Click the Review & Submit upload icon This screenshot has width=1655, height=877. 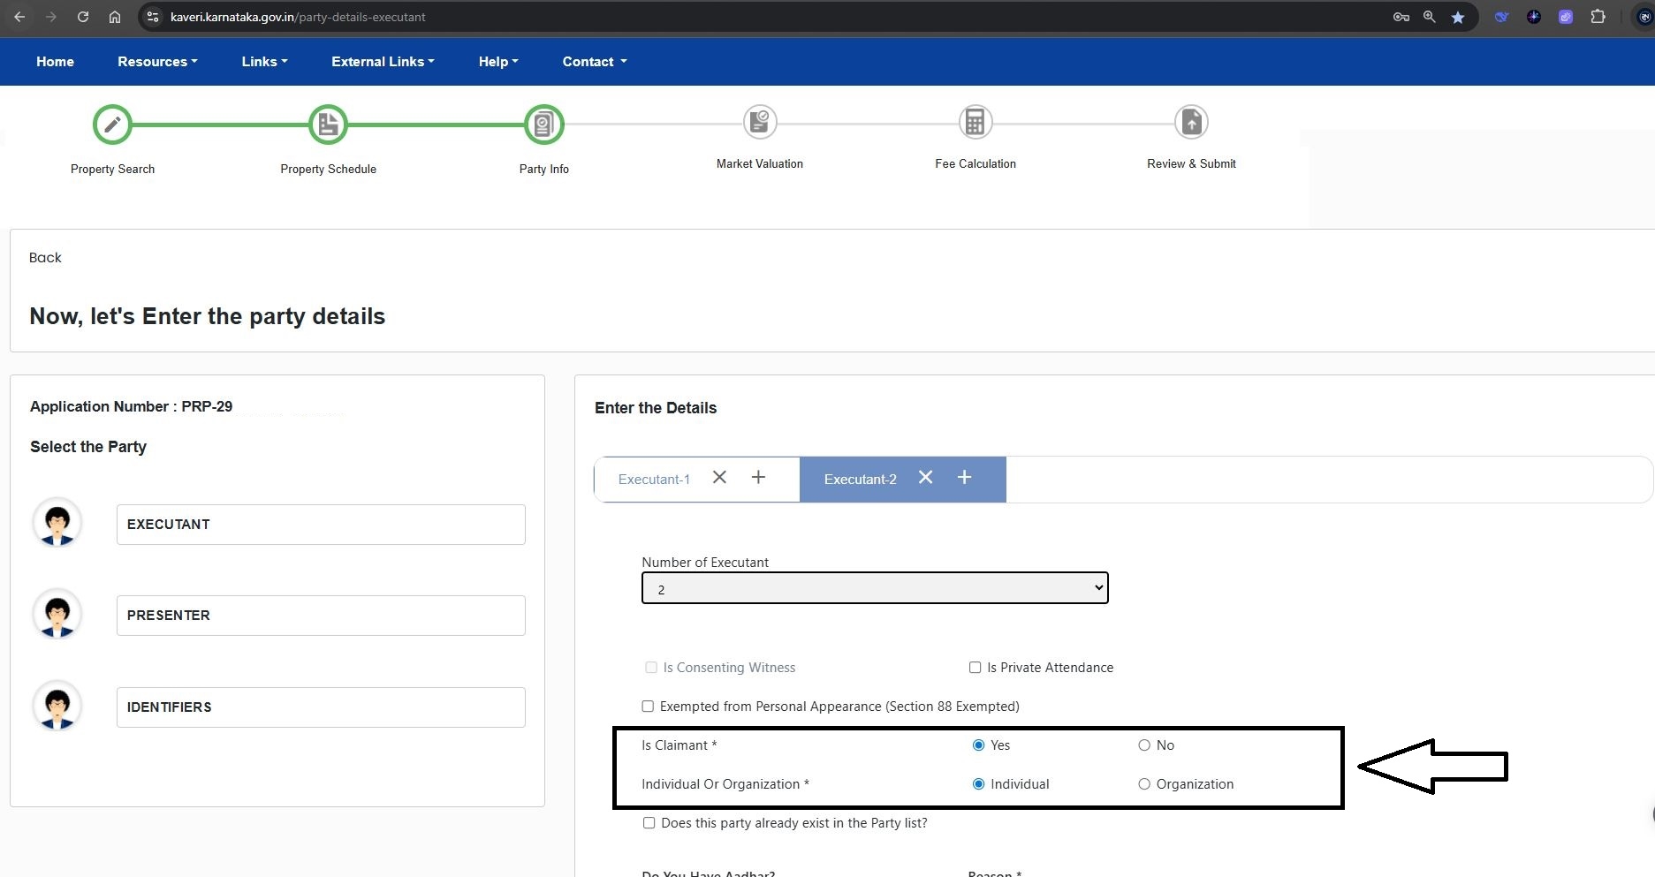tap(1191, 122)
